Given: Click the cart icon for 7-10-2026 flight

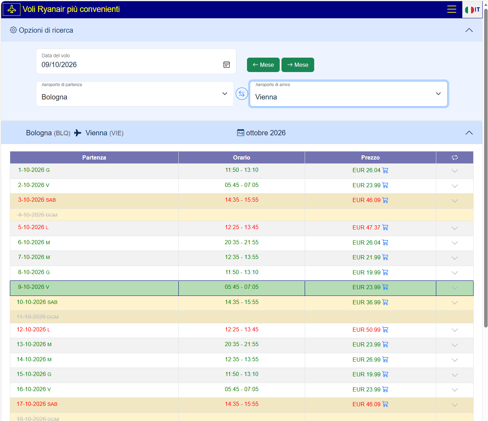Looking at the screenshot, I should [x=385, y=258].
